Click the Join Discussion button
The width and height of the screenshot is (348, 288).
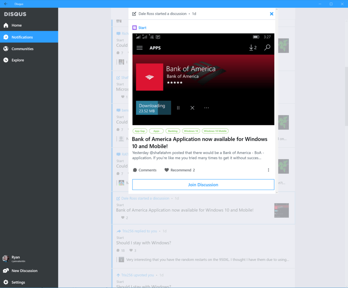click(x=203, y=185)
